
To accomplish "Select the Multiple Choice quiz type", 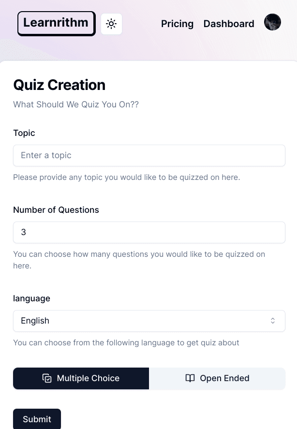I will [x=81, y=378].
